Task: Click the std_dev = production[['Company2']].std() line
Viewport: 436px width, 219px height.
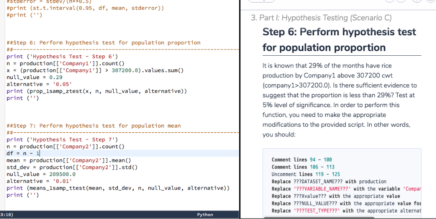Action: tap(72, 168)
